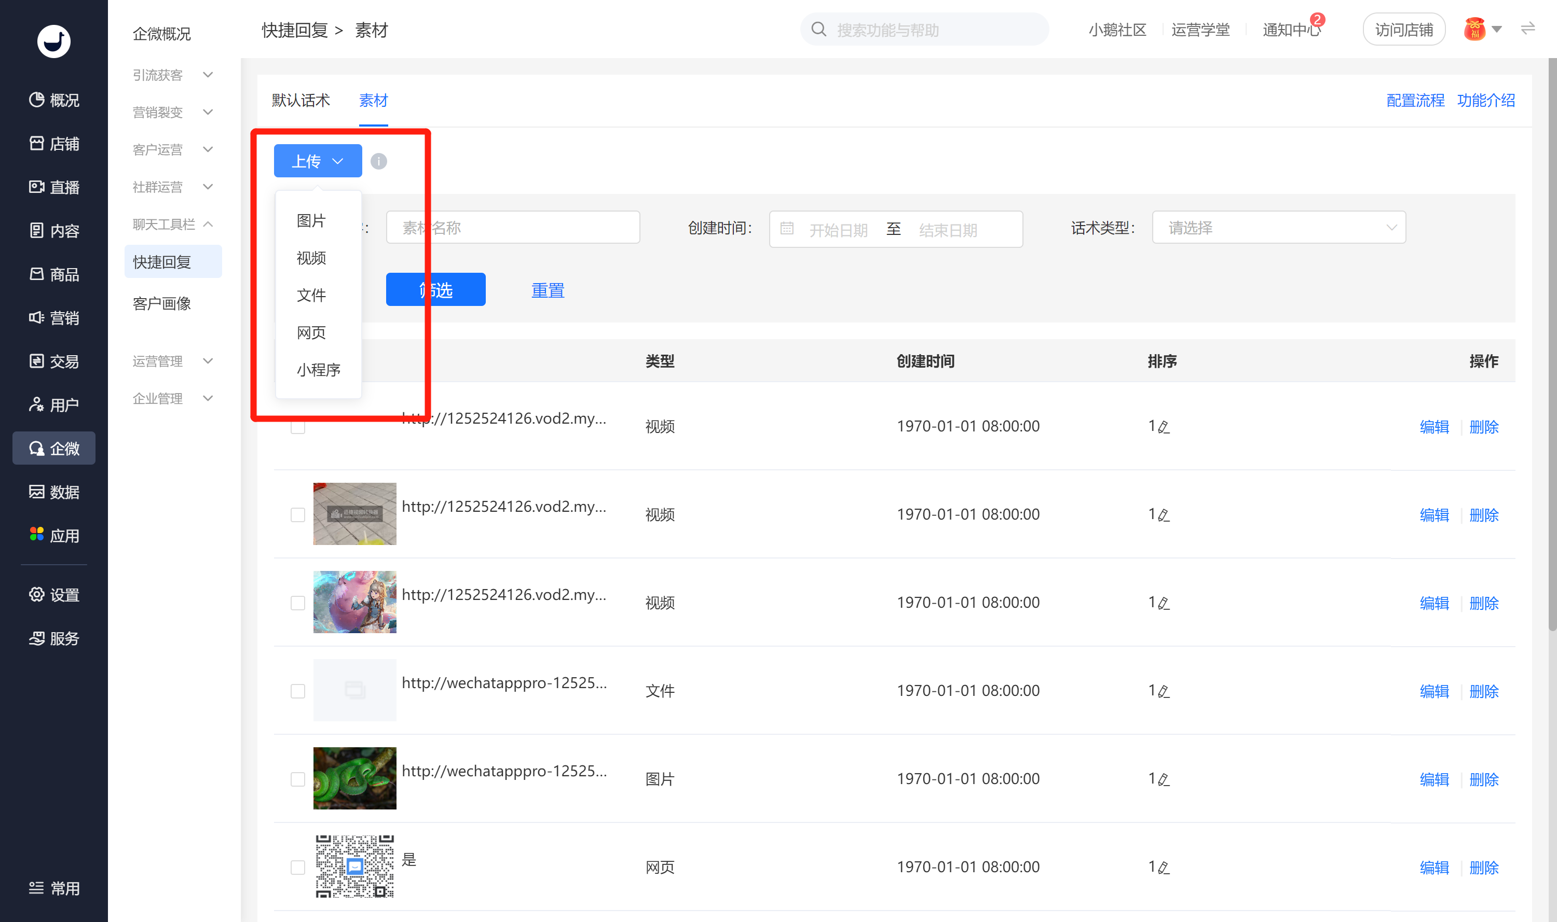
Task: Open 应用 colorful apps icon in sidebar
Action: tap(37, 534)
